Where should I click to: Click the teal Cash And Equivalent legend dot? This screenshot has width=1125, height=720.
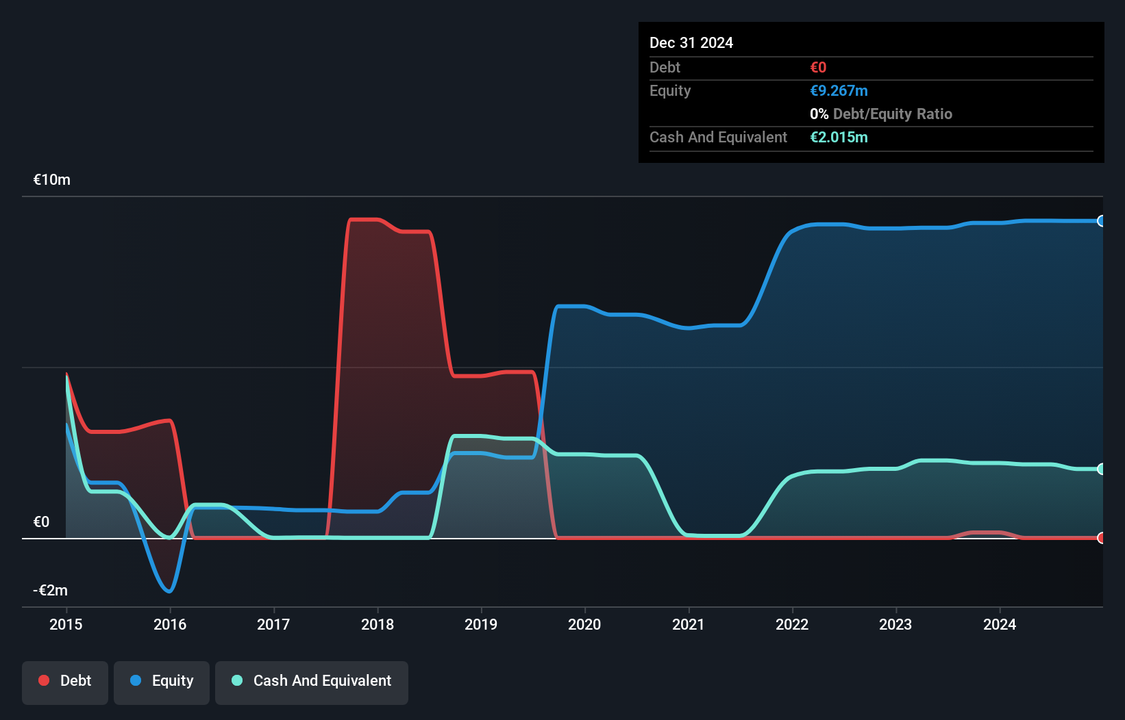pos(237,680)
